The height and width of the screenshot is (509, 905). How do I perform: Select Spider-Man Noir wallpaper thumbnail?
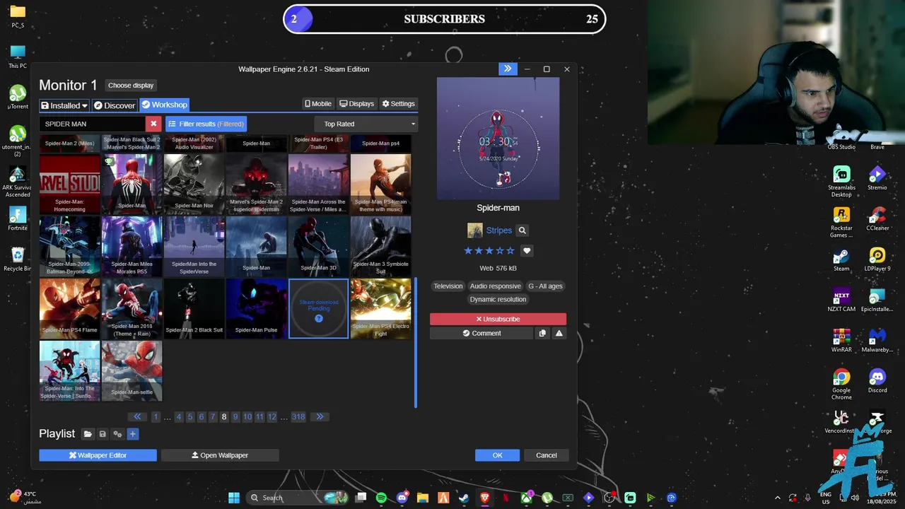[194, 184]
